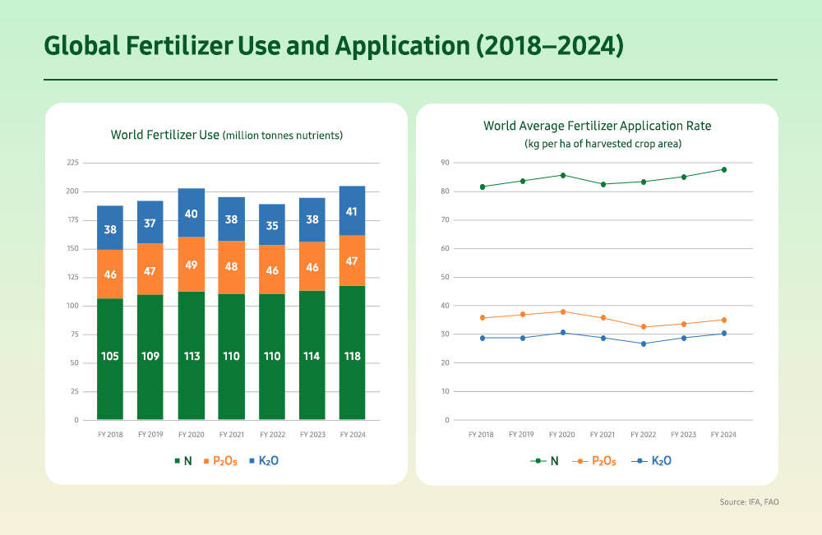The image size is (822, 535).
Task: Click the blue K₂O swatch in bar chart legend
Action: pos(250,461)
